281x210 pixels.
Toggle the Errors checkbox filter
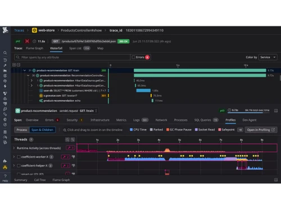click(x=133, y=57)
